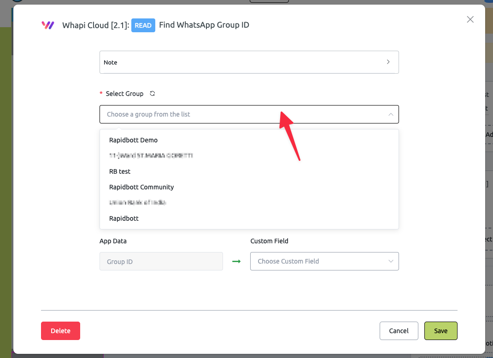Refresh the Select Group list
Viewport: 493px width, 358px height.
(x=153, y=94)
